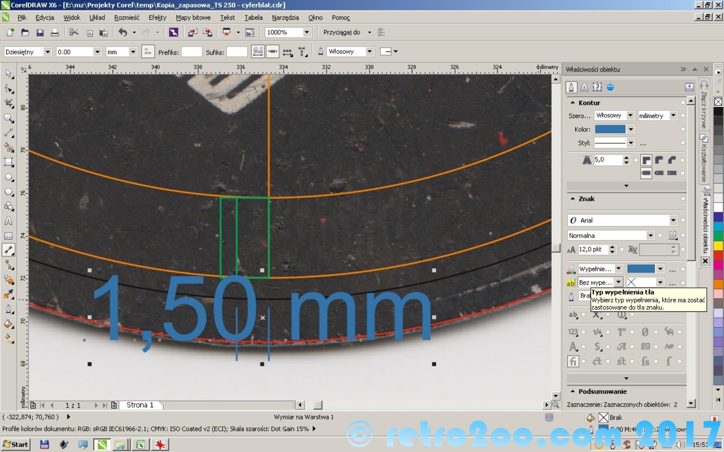Open the Arial font dropdown
This screenshot has height=452, width=724.
(x=673, y=220)
